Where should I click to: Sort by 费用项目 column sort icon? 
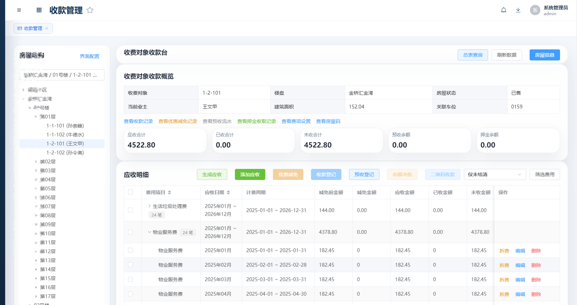pyautogui.click(x=170, y=192)
